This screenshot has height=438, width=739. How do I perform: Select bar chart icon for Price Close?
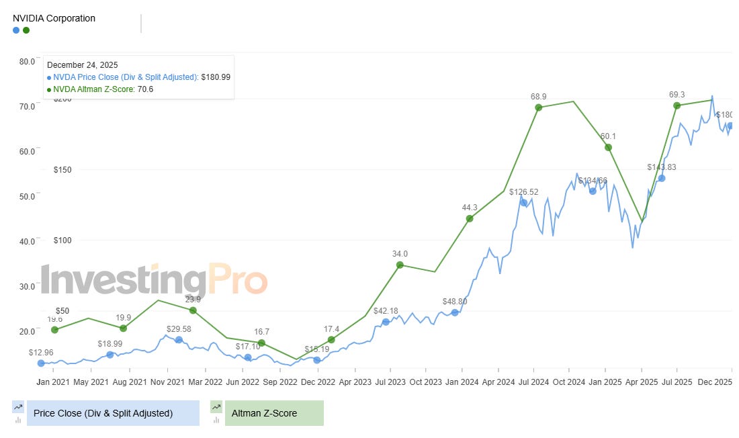18,420
